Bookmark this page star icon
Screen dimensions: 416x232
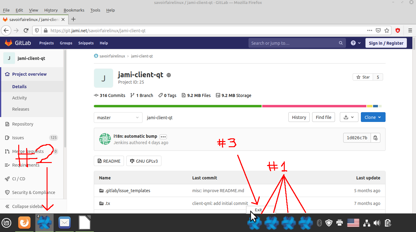click(x=387, y=30)
